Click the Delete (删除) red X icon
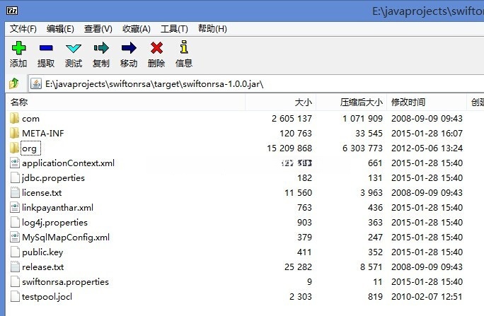Screen dimensions: 484x316 point(156,48)
